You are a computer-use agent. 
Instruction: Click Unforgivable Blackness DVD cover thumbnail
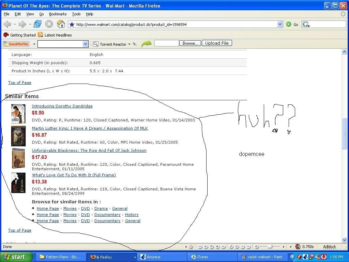click(x=18, y=158)
